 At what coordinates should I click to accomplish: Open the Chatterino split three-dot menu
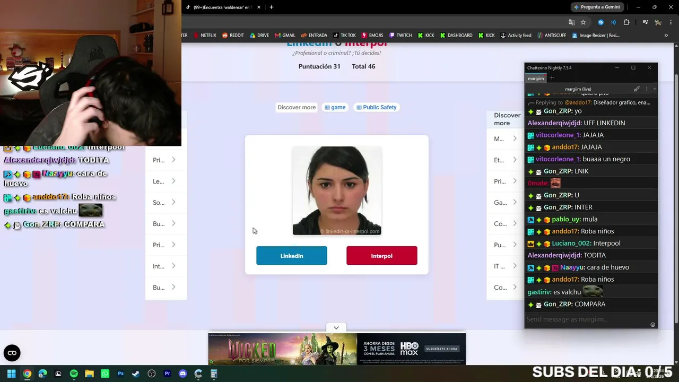click(x=647, y=89)
